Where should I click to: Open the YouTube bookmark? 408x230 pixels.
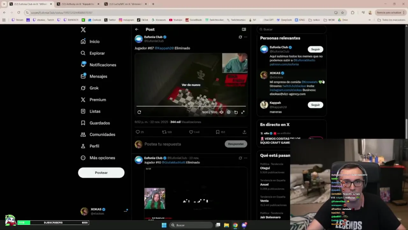point(176,20)
